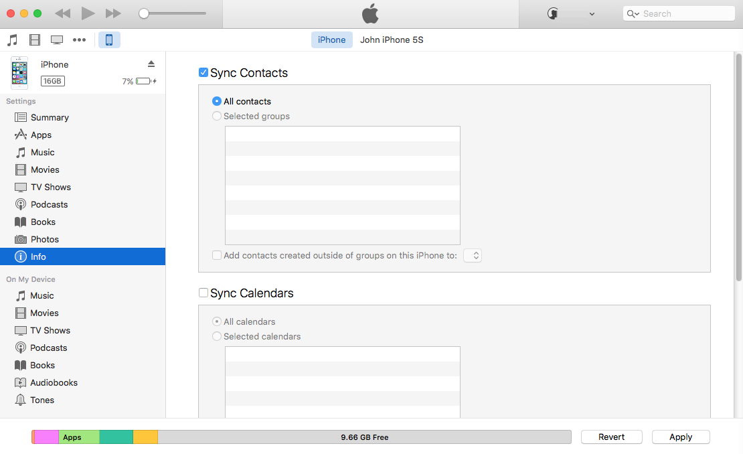Click the More (three dots) icon
The width and height of the screenshot is (743, 454).
tap(79, 40)
